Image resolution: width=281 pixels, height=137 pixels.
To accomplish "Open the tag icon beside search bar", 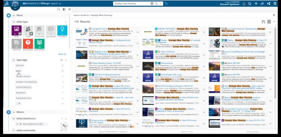I will coord(166,4).
